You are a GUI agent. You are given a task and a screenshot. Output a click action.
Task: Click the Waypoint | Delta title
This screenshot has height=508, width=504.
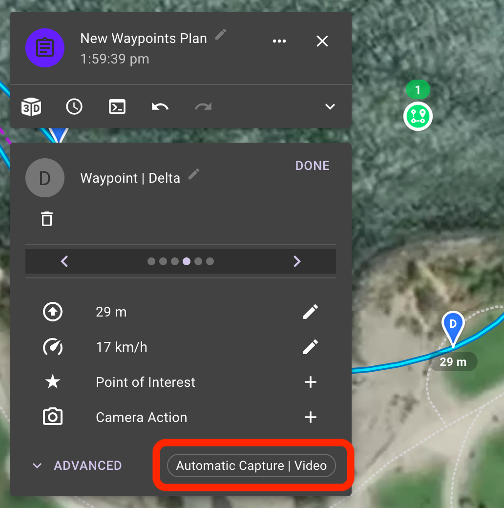tap(130, 178)
